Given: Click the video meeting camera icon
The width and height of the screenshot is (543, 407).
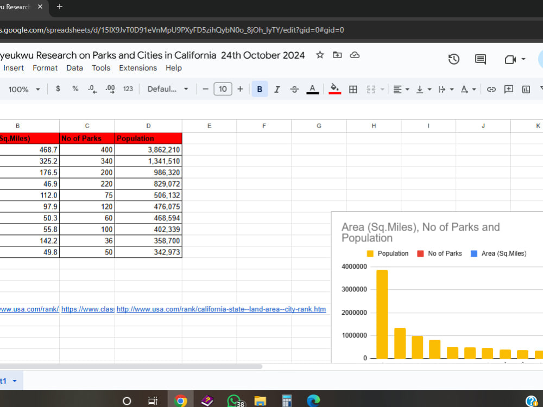Looking at the screenshot, I should pos(510,60).
